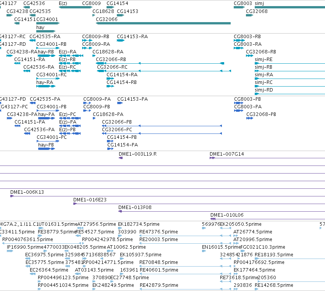Click the CG14154 gene label

click(x=117, y=3)
